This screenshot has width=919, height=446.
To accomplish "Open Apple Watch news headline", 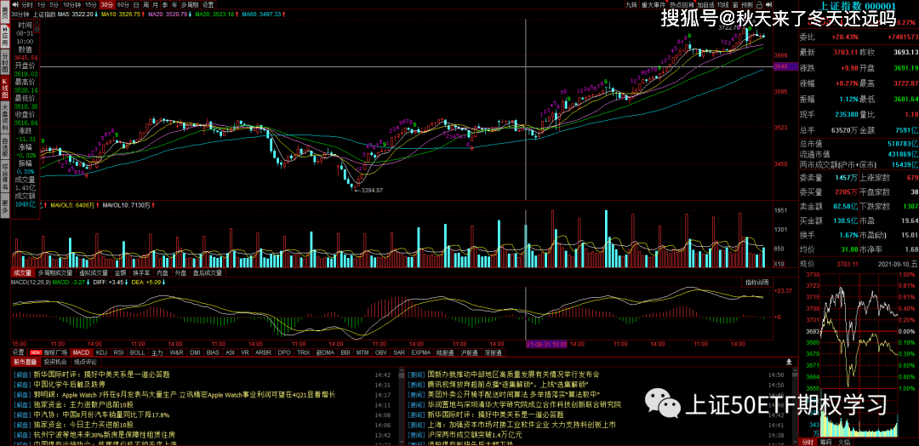I will click(187, 395).
